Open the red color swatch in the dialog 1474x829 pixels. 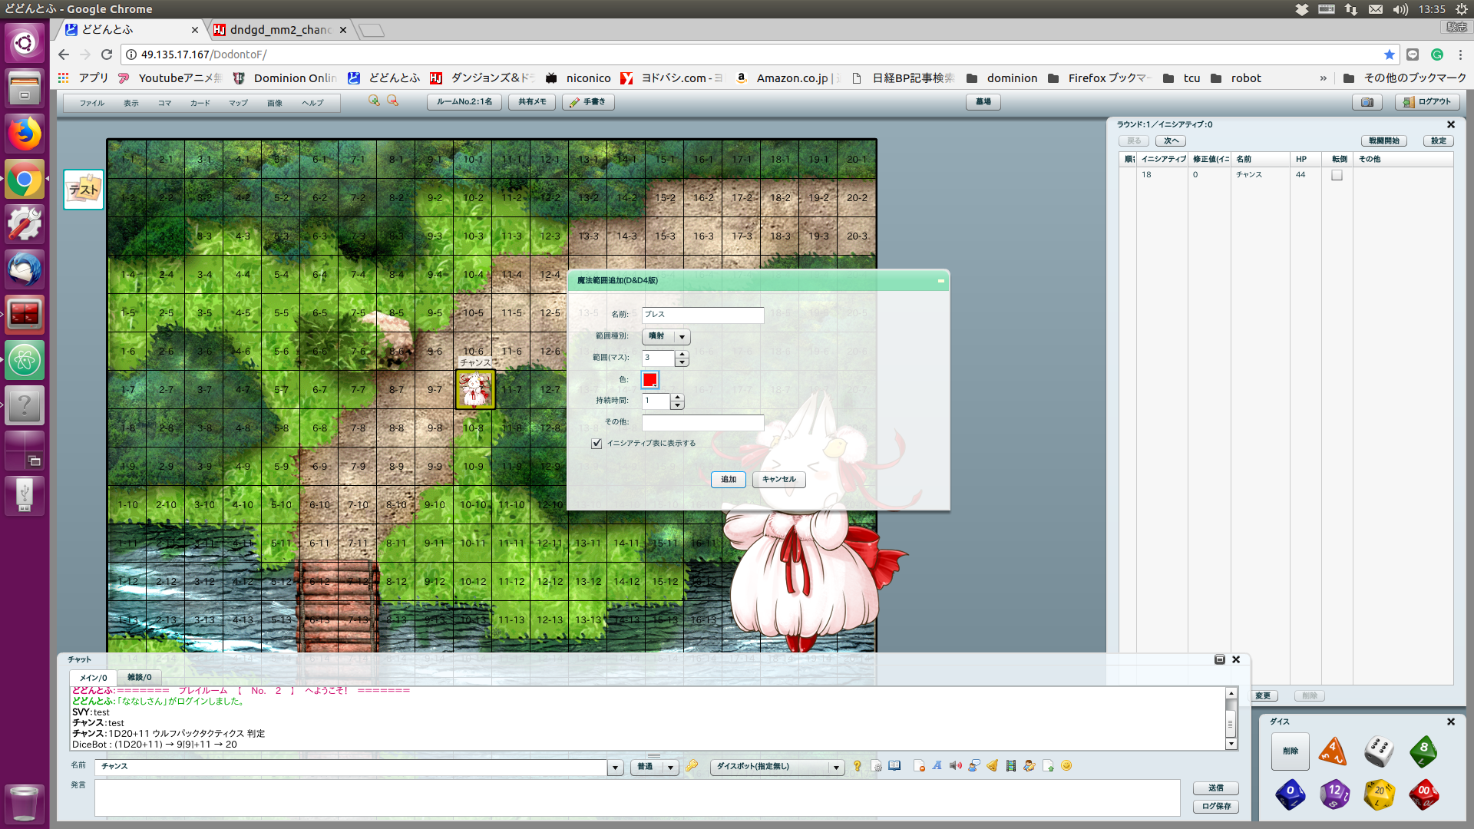650,379
